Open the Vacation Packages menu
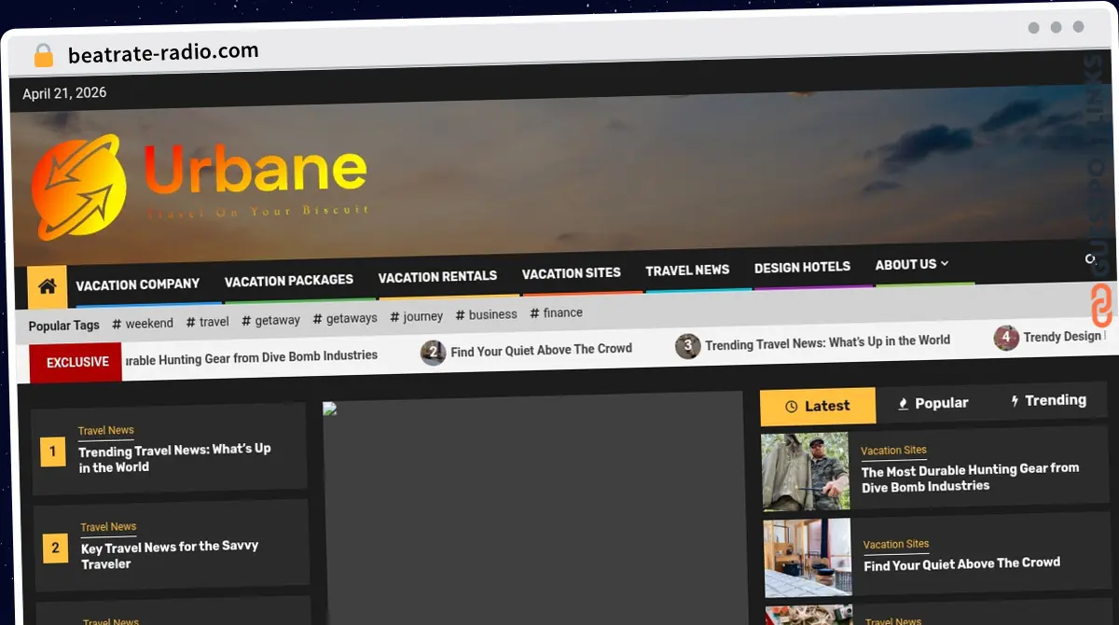 coord(289,280)
